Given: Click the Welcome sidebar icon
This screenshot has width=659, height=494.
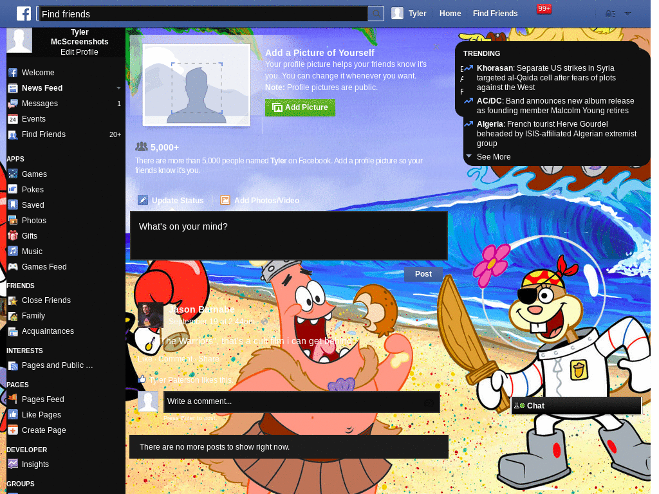Looking at the screenshot, I should tap(13, 73).
